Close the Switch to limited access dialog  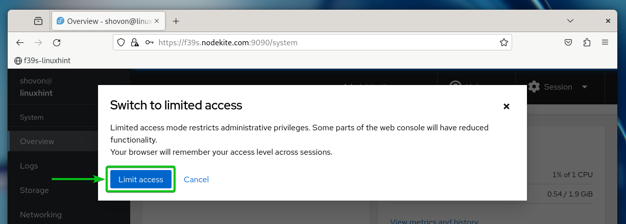pos(507,106)
